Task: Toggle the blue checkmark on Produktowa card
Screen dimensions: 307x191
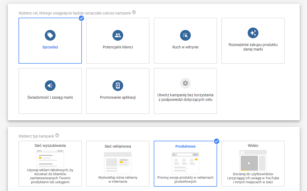Action: click(x=217, y=141)
